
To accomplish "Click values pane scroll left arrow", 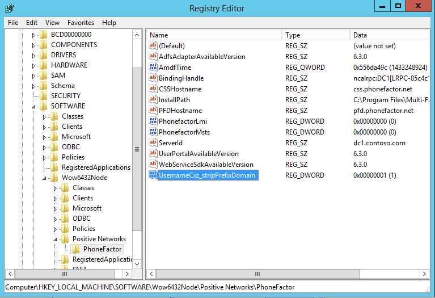I will (x=151, y=274).
